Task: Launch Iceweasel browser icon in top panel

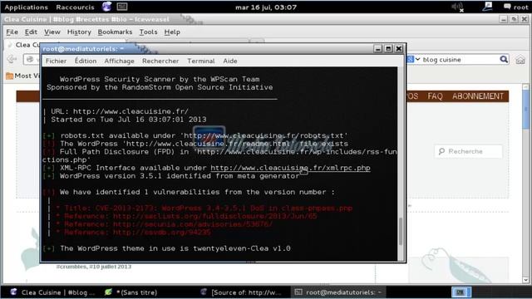Action: (106, 7)
